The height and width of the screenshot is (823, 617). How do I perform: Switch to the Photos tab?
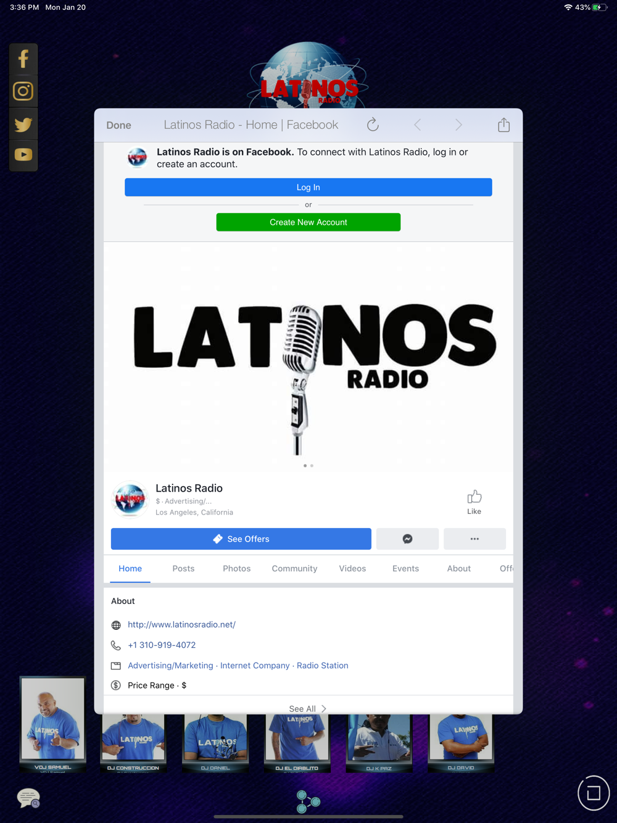tap(237, 568)
